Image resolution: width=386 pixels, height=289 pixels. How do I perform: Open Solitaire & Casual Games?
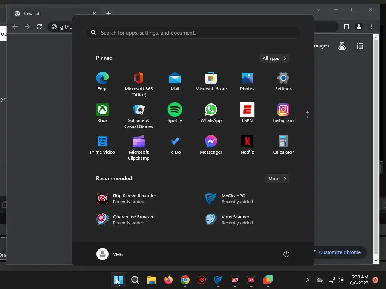(139, 116)
